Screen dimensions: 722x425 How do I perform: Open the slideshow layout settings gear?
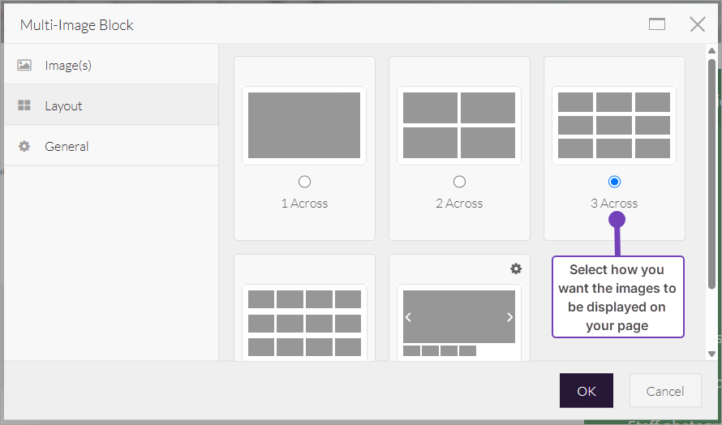(x=515, y=269)
